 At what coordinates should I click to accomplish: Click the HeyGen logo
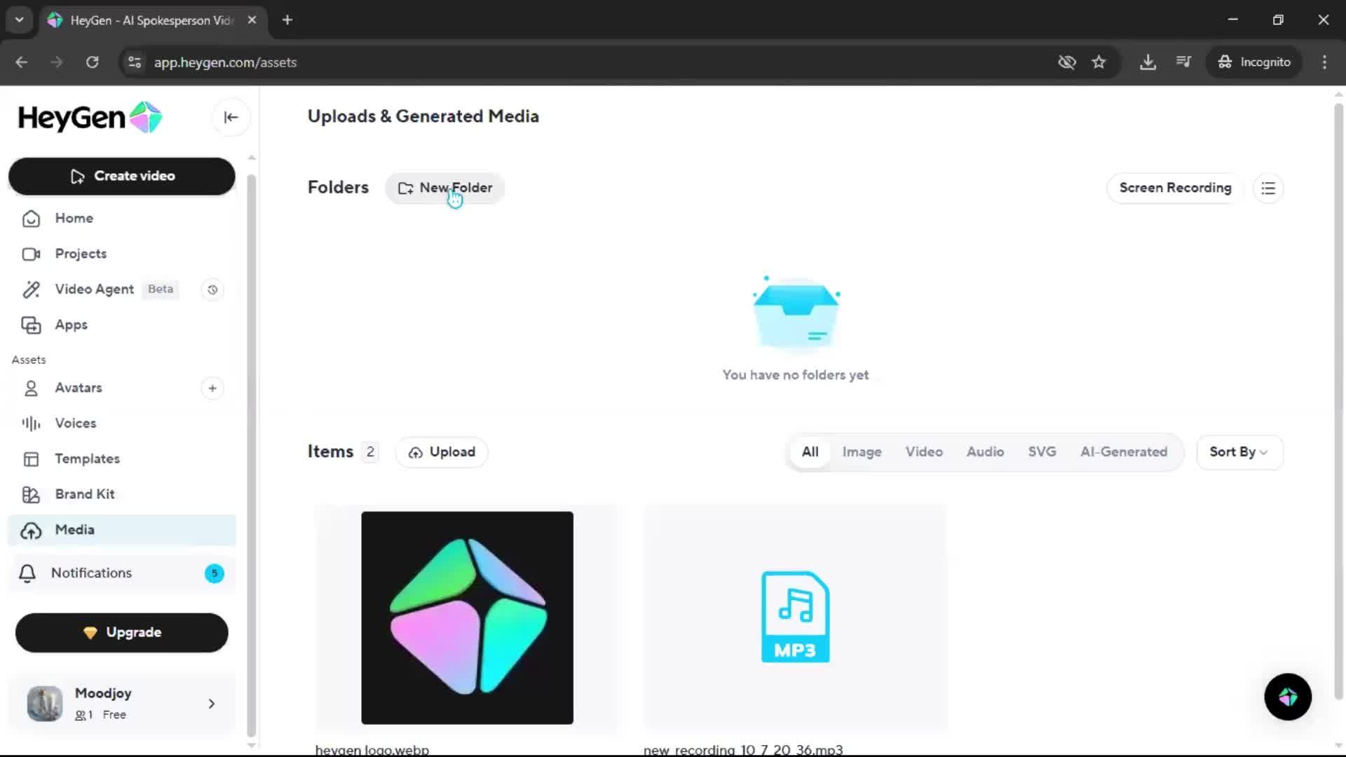point(90,118)
